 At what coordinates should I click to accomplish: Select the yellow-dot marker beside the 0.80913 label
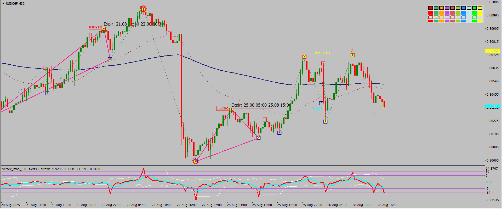104,29
